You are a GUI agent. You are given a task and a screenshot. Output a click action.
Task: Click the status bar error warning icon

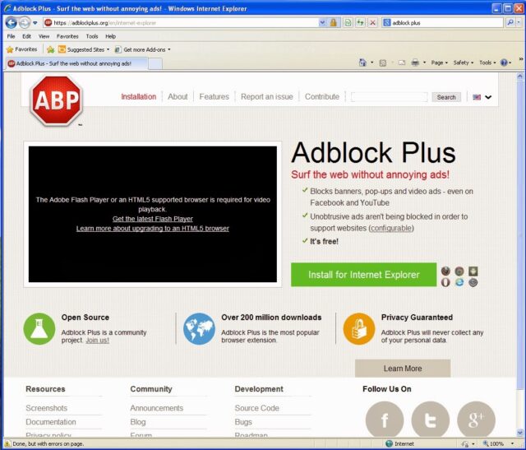[x=7, y=443]
